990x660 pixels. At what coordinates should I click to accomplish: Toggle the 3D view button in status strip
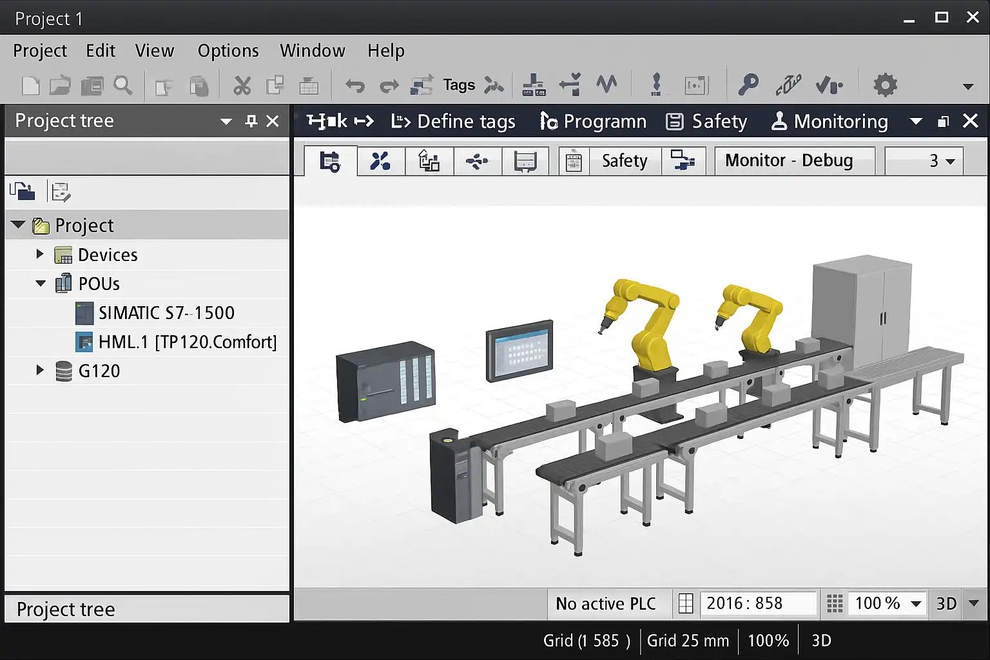pyautogui.click(x=946, y=604)
